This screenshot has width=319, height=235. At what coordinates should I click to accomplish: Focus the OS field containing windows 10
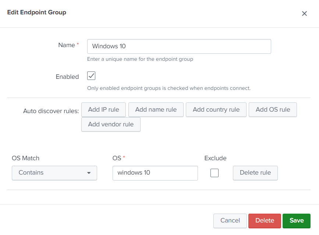pos(155,173)
